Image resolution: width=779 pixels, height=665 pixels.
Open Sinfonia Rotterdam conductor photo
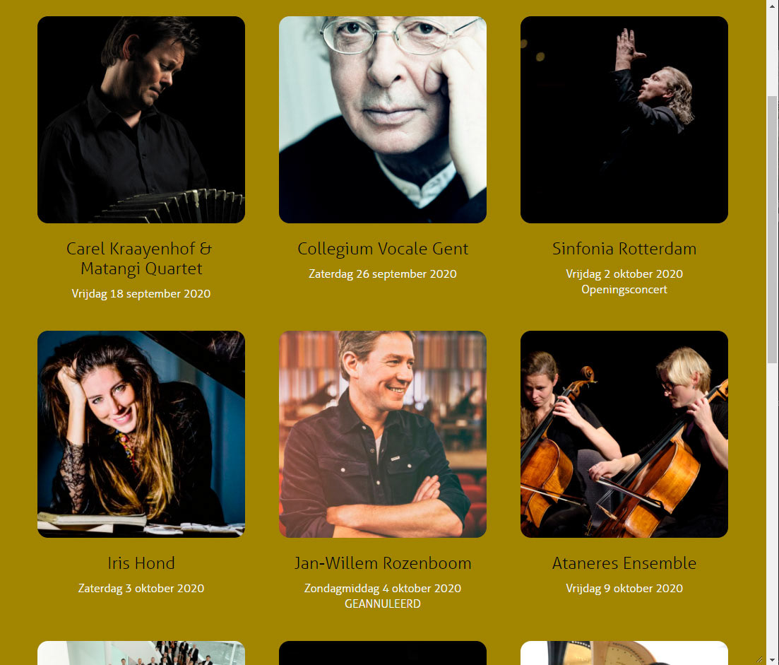624,119
